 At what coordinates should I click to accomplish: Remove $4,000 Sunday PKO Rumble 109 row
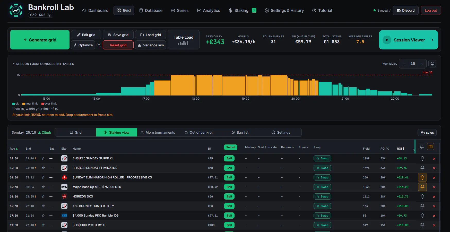click(434, 216)
